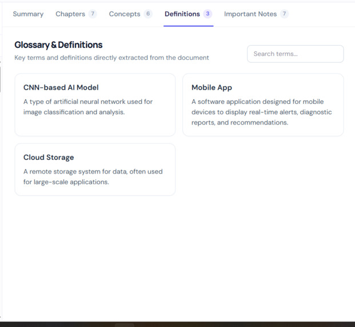
Task: Click the 'for large-scale applications.' description text
Action: click(66, 182)
